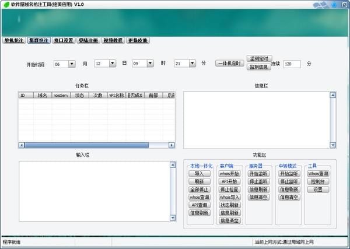The width and height of the screenshot is (350, 249).
Task: Click the 导入 button in 本地一体化 group
Action: (x=199, y=174)
